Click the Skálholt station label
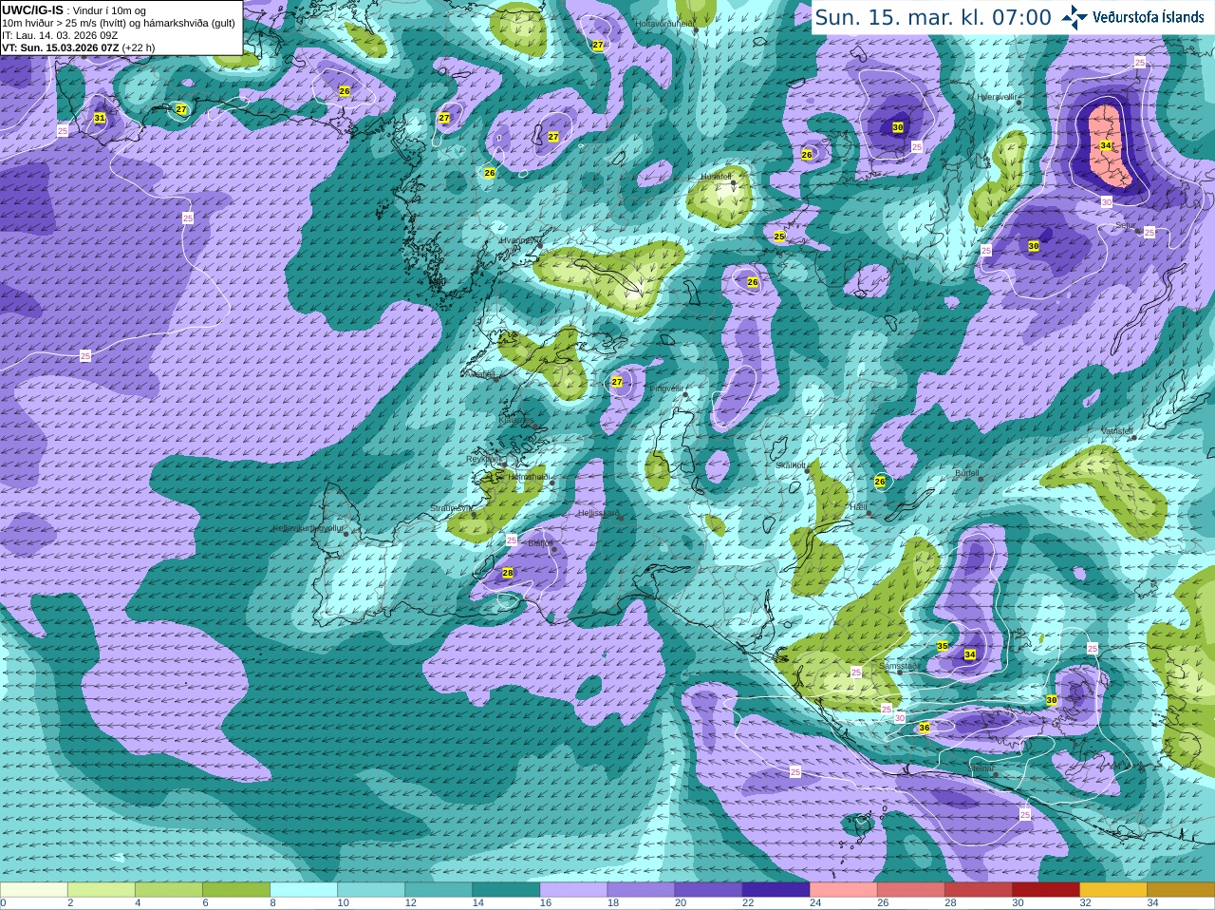The width and height of the screenshot is (1215, 910). coord(791,465)
